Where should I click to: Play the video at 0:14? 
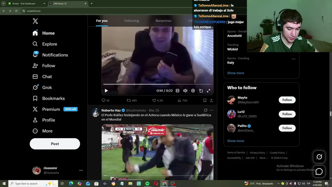(106, 91)
